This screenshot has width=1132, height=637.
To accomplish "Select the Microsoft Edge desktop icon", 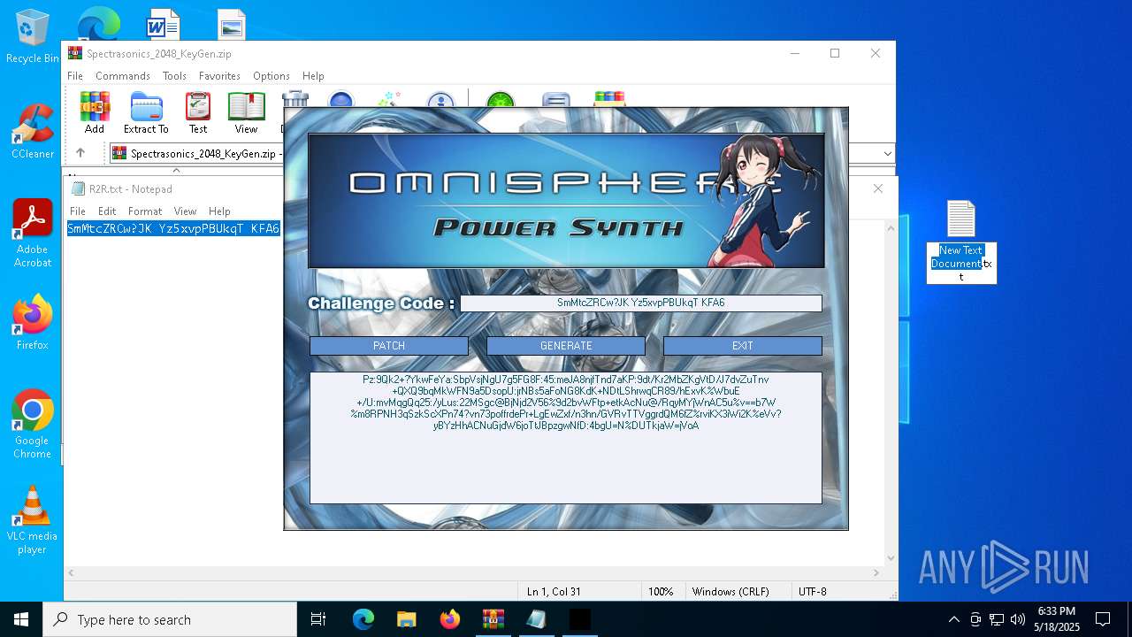I will click(98, 23).
